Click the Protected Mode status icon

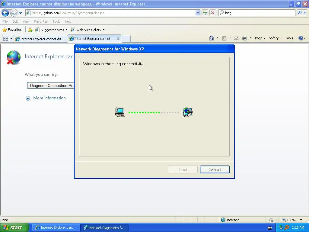271,220
